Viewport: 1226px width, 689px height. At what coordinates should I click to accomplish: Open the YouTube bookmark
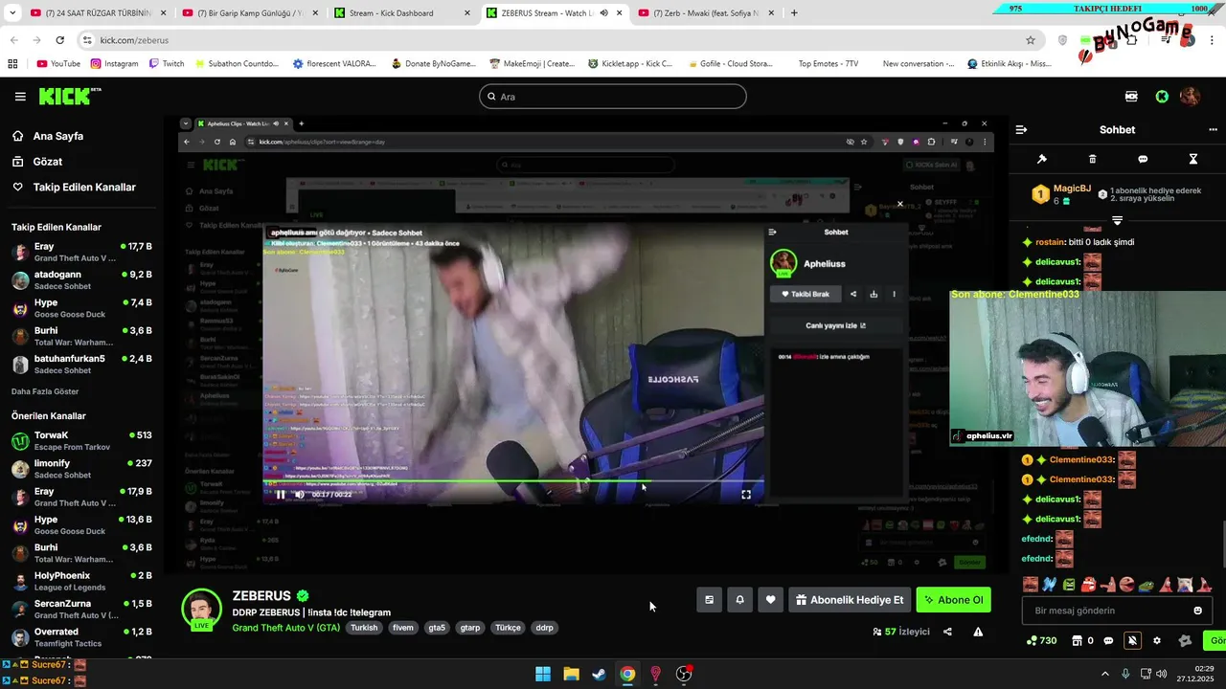[58, 64]
